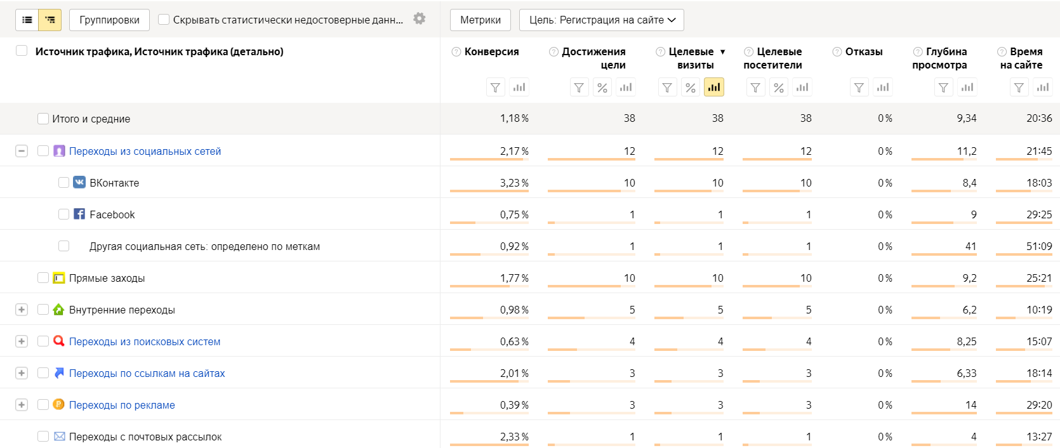Collapse the Переходы из социальных сетей row
The image size is (1060, 448).
[22, 151]
